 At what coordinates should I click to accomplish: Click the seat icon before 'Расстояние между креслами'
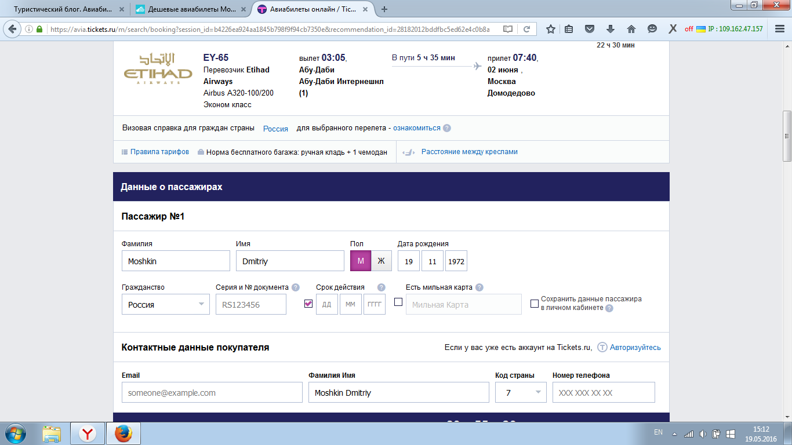[409, 152]
